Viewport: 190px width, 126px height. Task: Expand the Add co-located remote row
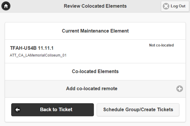click(179, 89)
